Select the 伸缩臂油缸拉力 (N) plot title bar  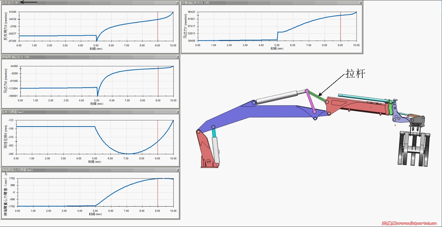90,57
